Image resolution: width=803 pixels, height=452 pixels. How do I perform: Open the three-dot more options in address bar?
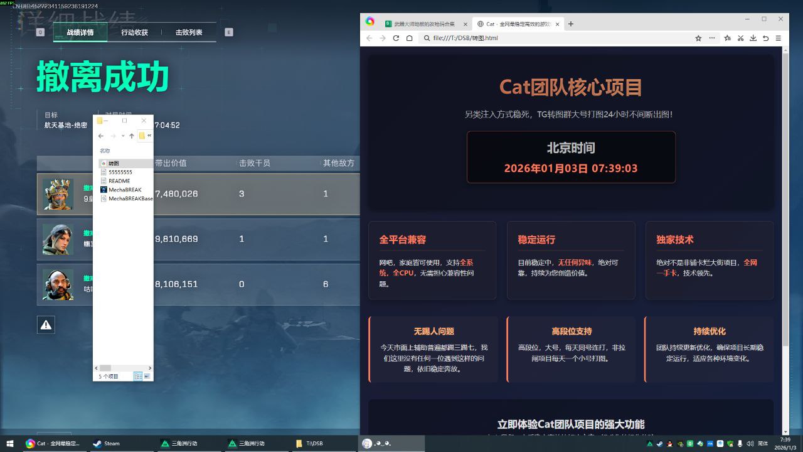coord(712,38)
